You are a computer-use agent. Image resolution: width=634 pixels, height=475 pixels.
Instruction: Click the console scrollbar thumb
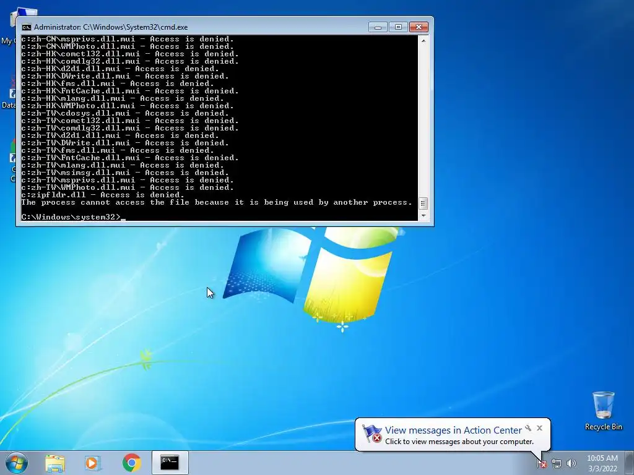[423, 203]
